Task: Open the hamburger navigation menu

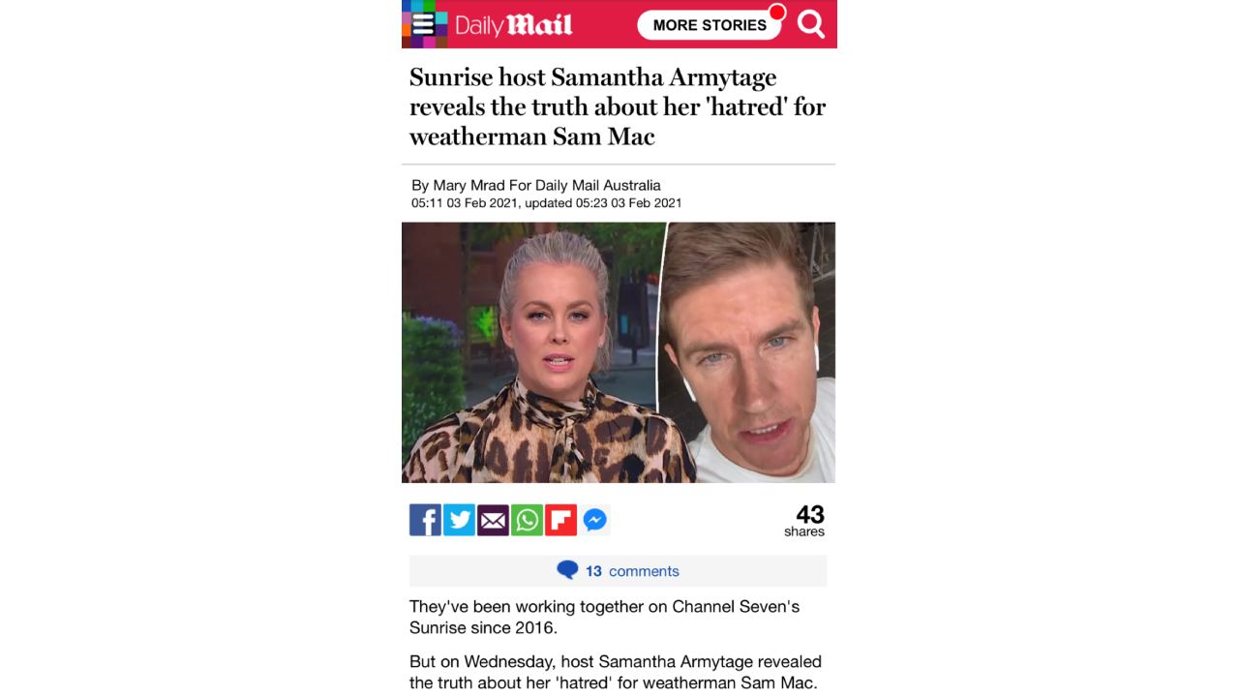Action: point(424,24)
